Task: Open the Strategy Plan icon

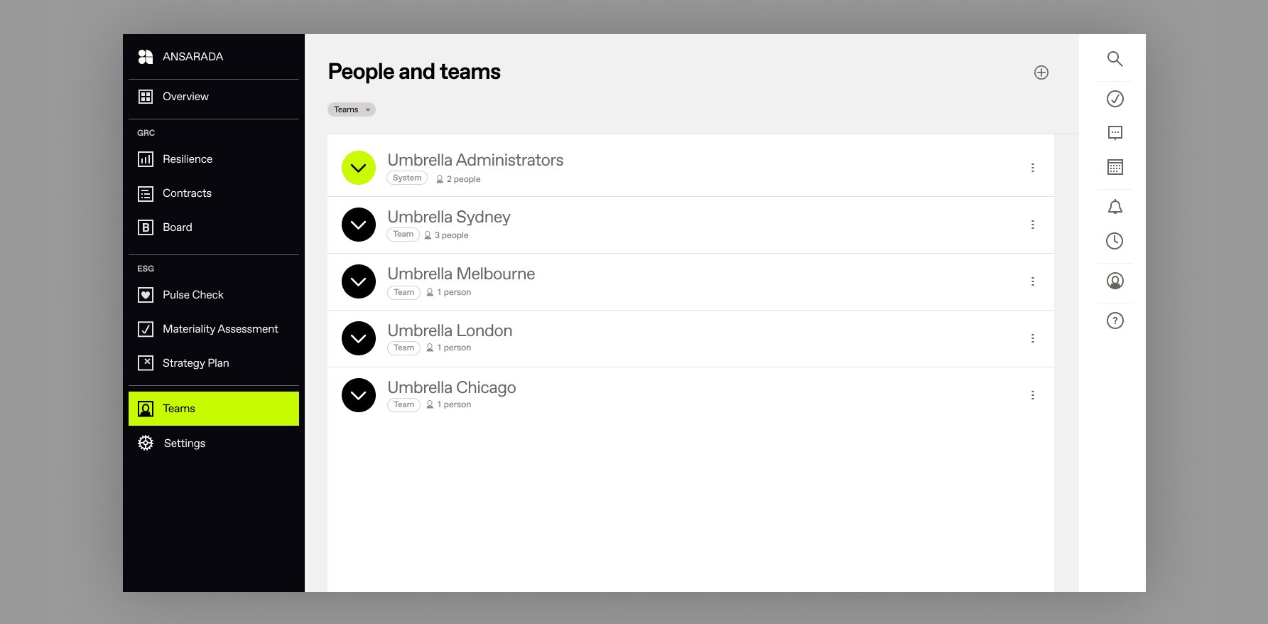Action: point(146,363)
